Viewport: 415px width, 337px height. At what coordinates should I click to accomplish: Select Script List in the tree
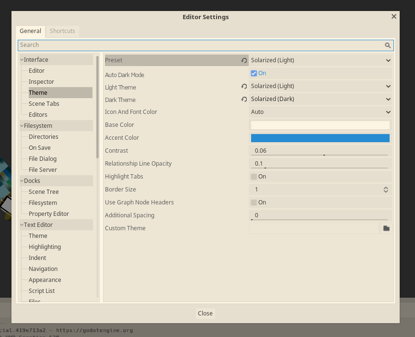42,291
